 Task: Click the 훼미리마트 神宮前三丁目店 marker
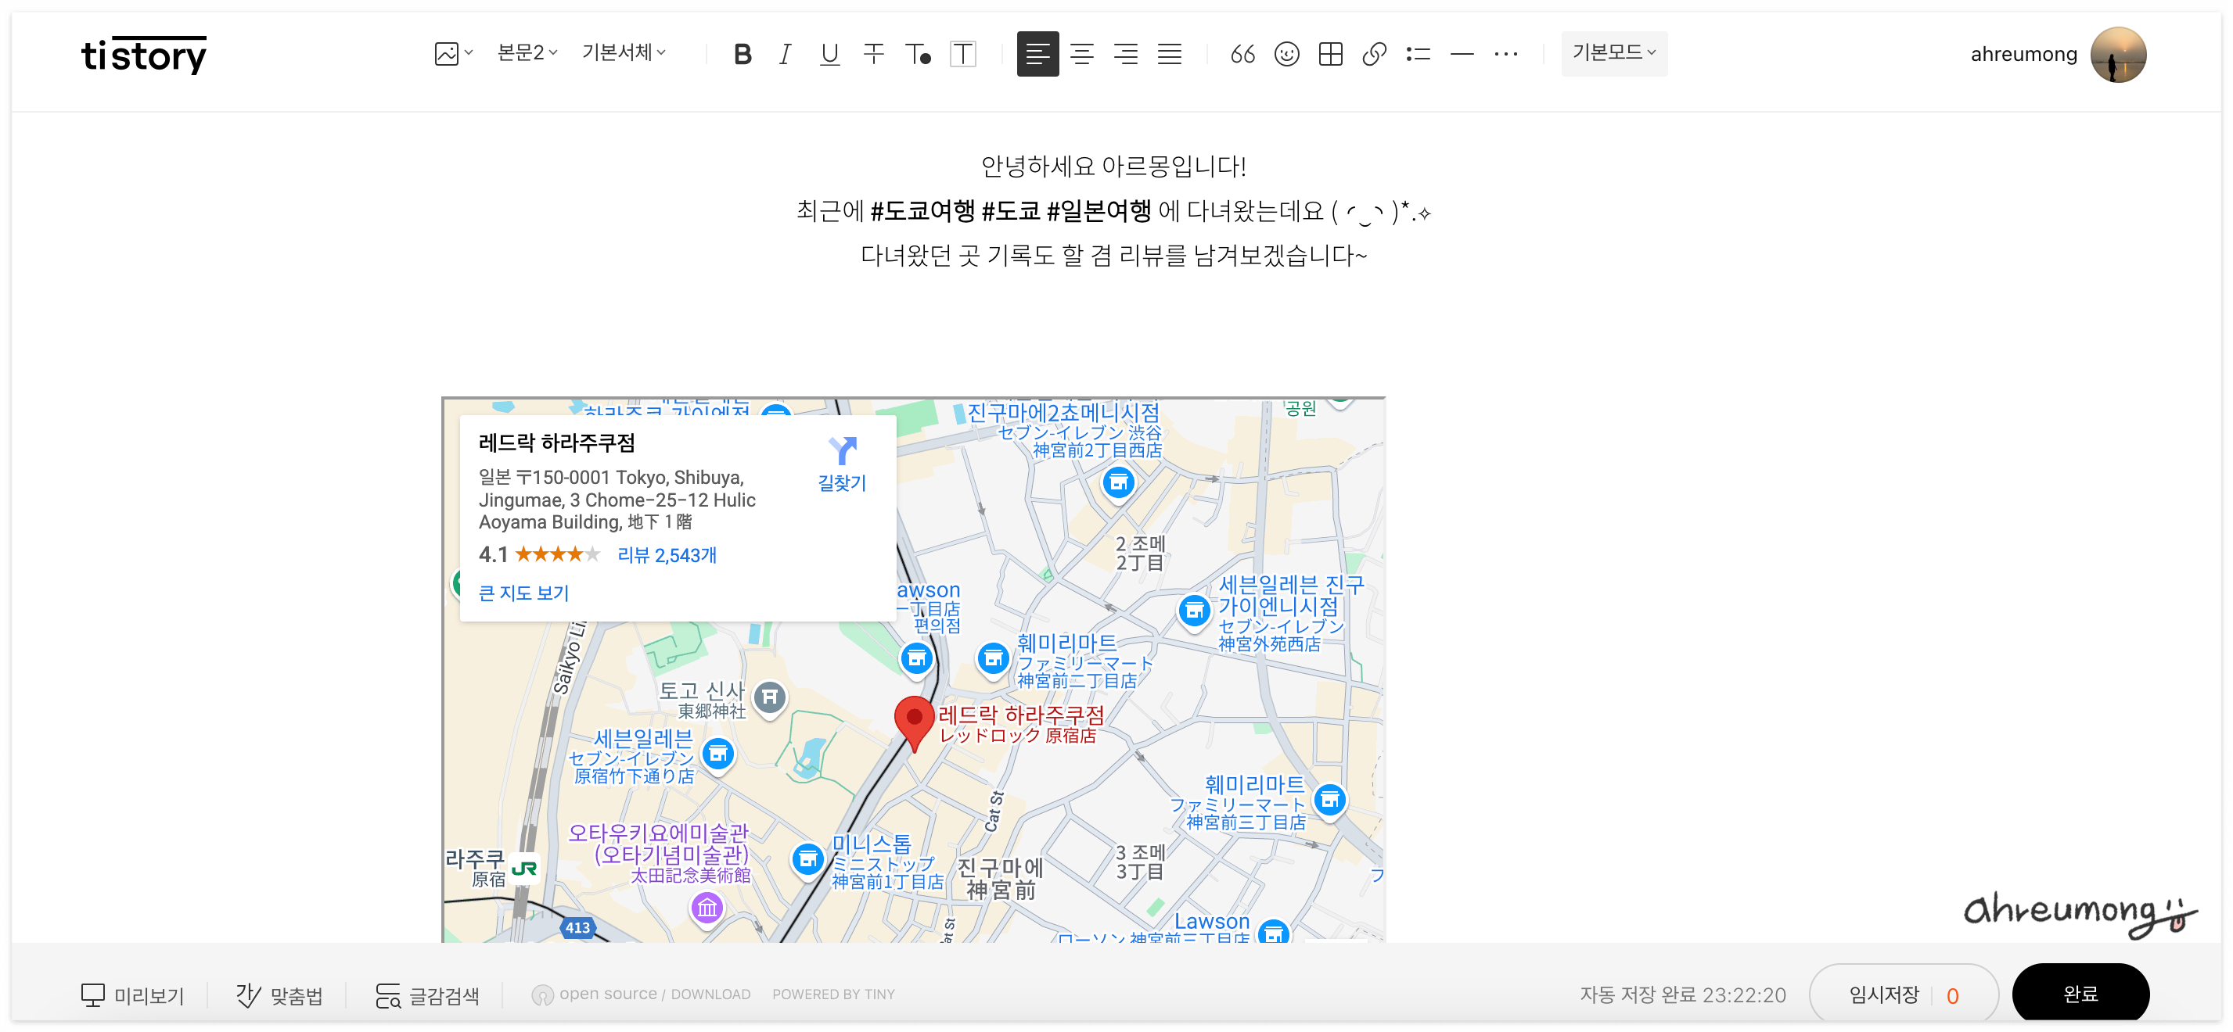(1330, 800)
